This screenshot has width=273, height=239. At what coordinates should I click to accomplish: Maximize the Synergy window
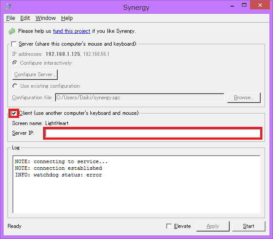pyautogui.click(x=244, y=5)
